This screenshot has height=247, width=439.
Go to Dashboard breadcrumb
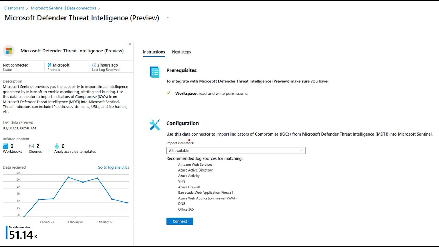(14, 8)
